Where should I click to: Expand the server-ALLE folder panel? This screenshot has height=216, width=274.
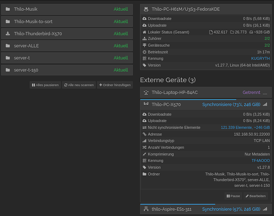tap(67, 46)
